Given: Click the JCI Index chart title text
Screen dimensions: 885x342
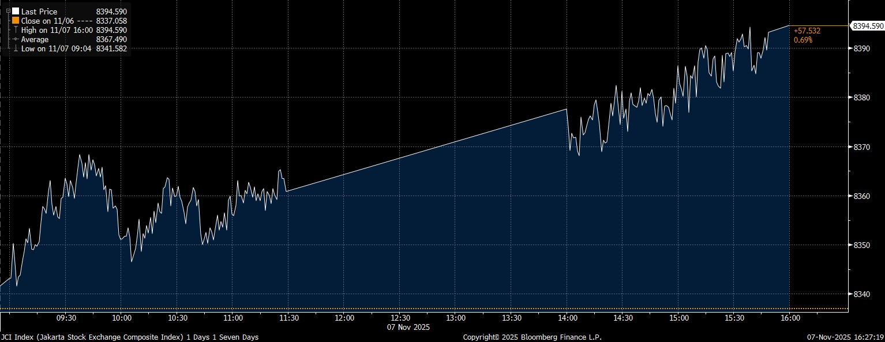Looking at the screenshot, I should click(x=129, y=337).
